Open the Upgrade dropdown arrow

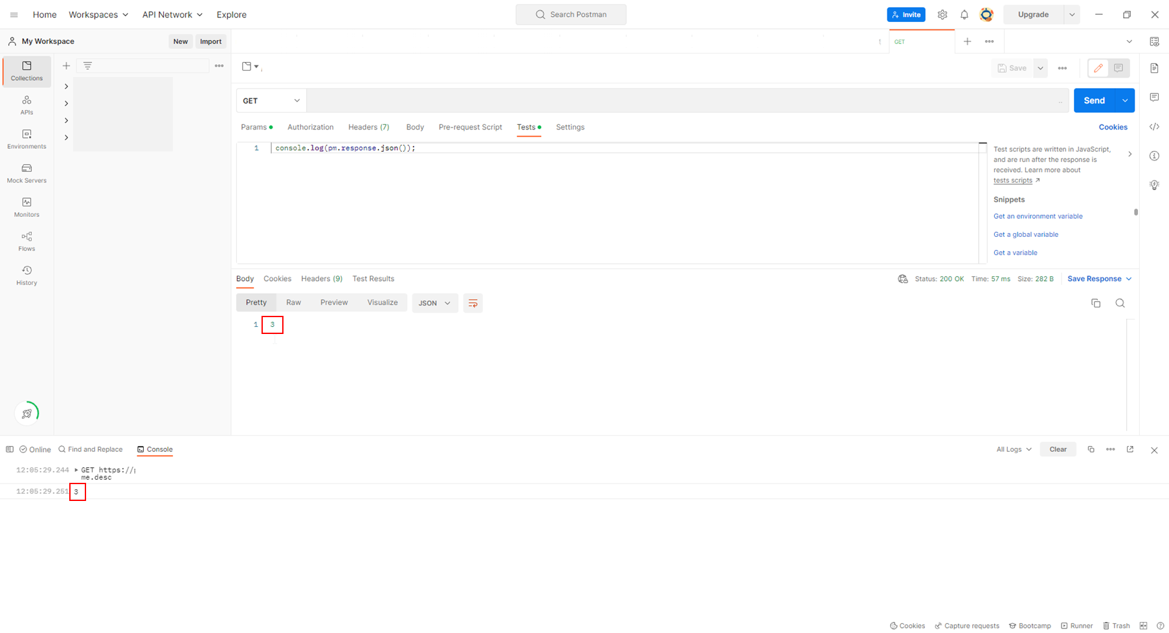pyautogui.click(x=1072, y=14)
